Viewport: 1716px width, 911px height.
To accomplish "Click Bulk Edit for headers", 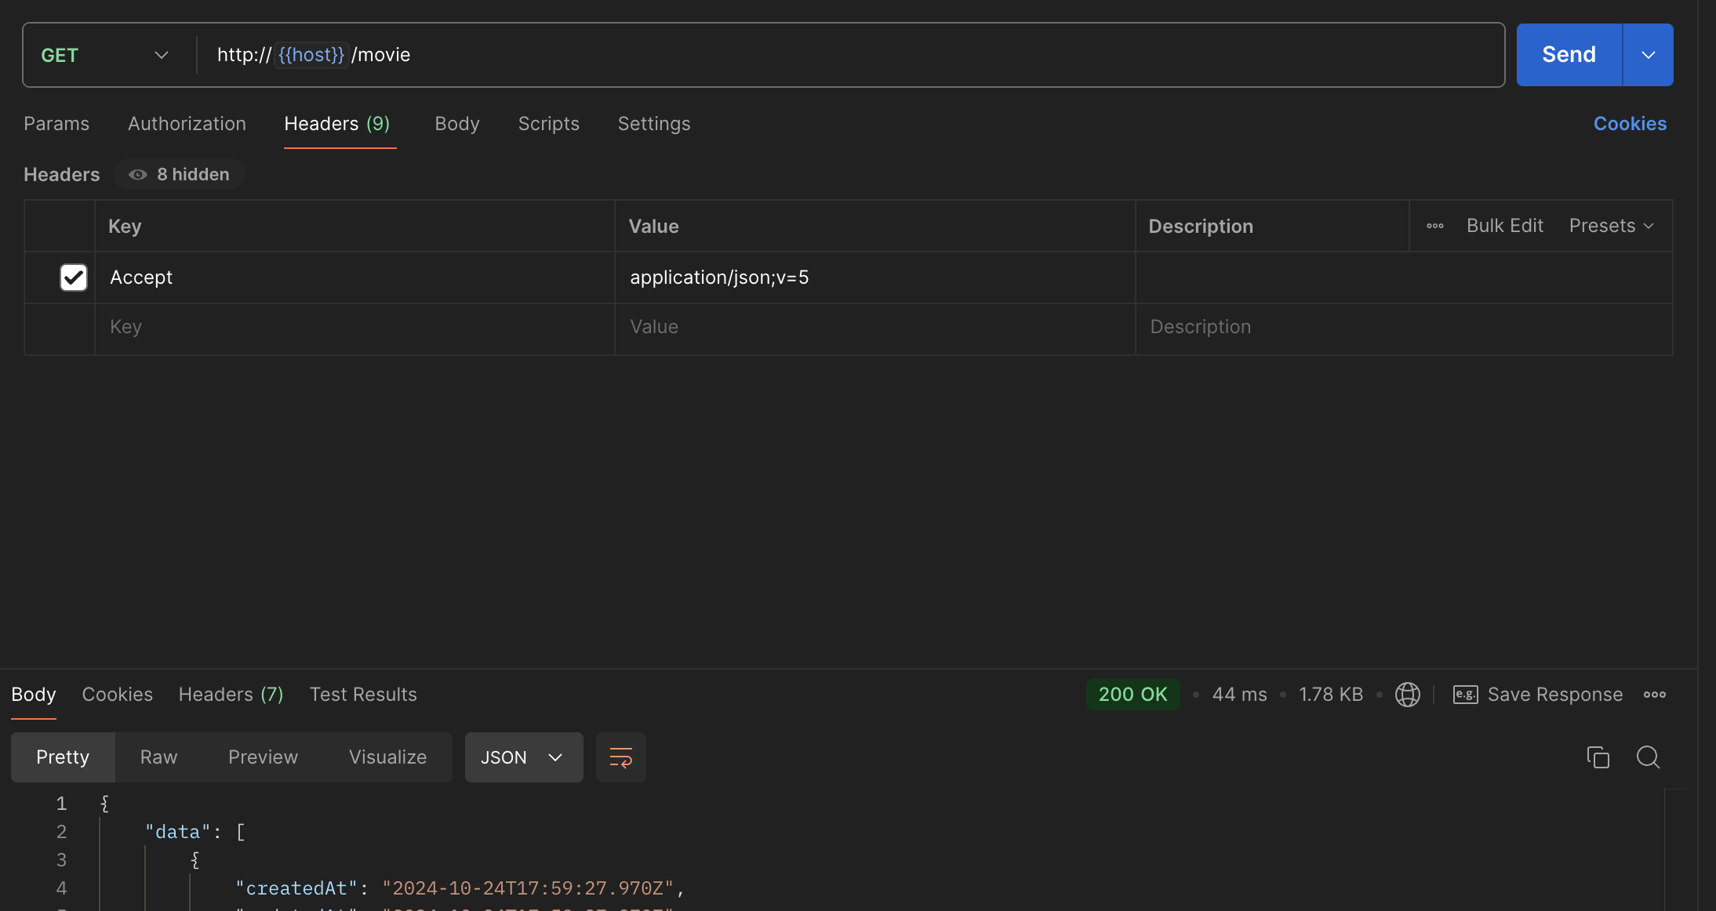I will click(x=1504, y=226).
